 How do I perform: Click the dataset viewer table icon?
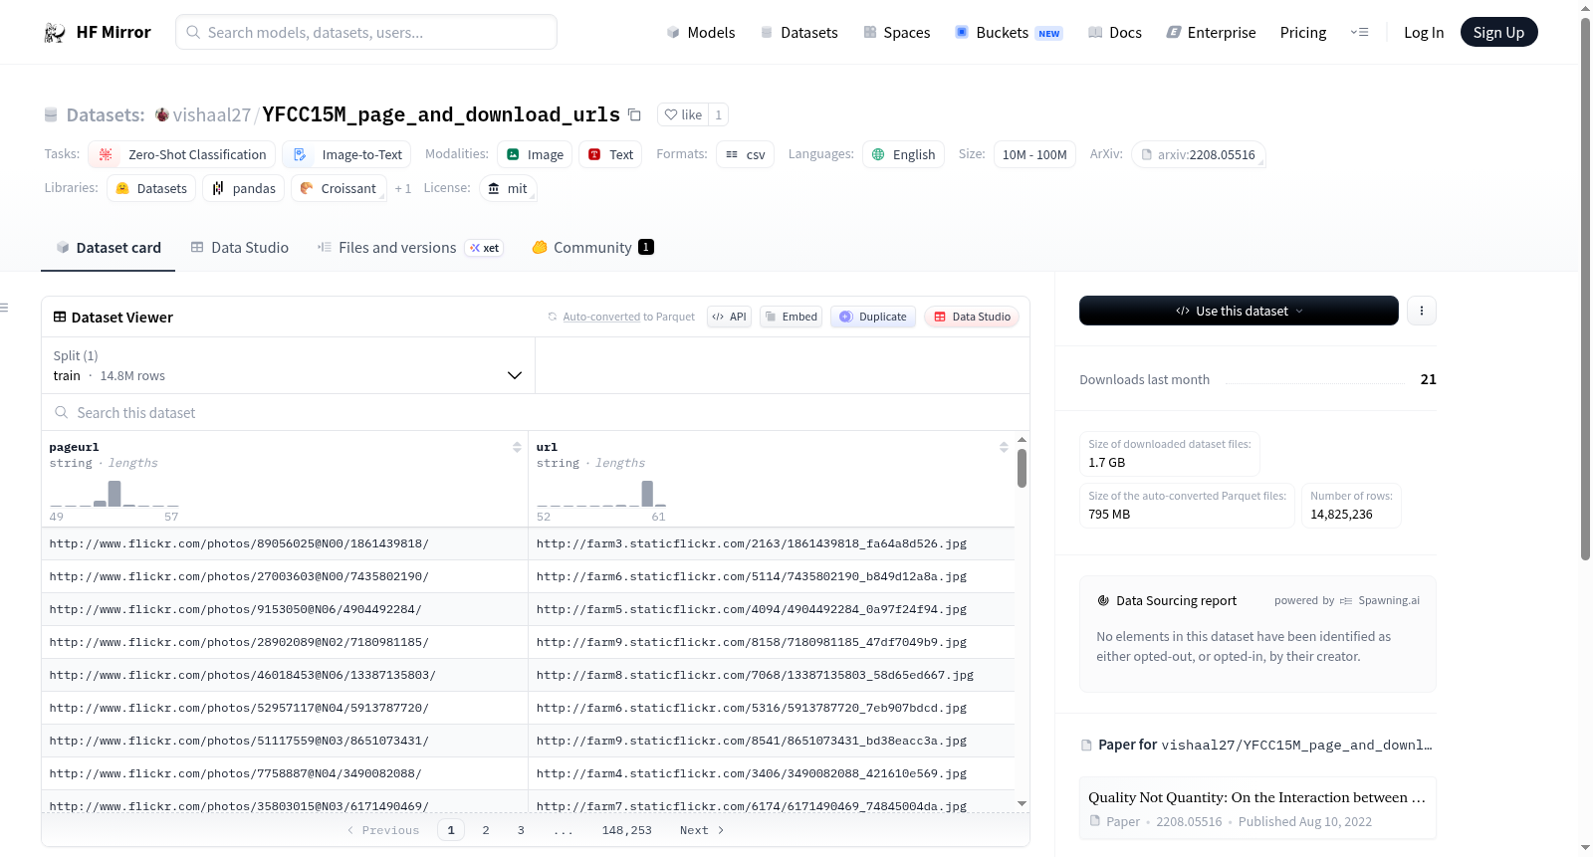[60, 317]
